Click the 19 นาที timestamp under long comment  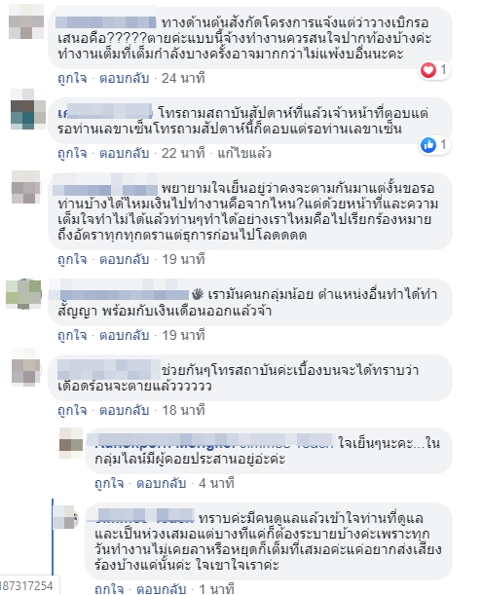point(183,260)
